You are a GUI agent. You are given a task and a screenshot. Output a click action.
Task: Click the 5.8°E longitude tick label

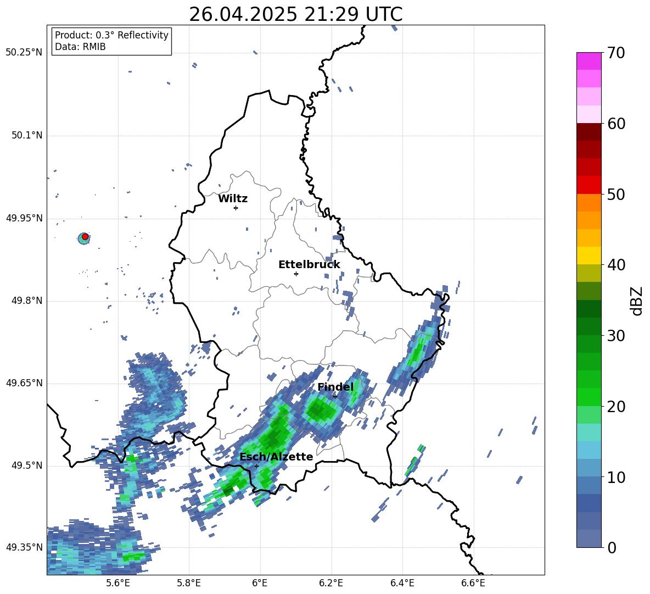[x=189, y=583]
